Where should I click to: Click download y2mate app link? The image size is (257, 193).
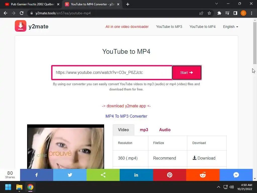pos(126,106)
